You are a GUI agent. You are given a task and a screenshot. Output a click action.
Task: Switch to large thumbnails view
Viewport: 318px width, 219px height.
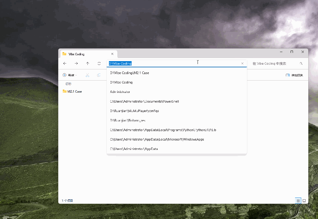(x=304, y=200)
